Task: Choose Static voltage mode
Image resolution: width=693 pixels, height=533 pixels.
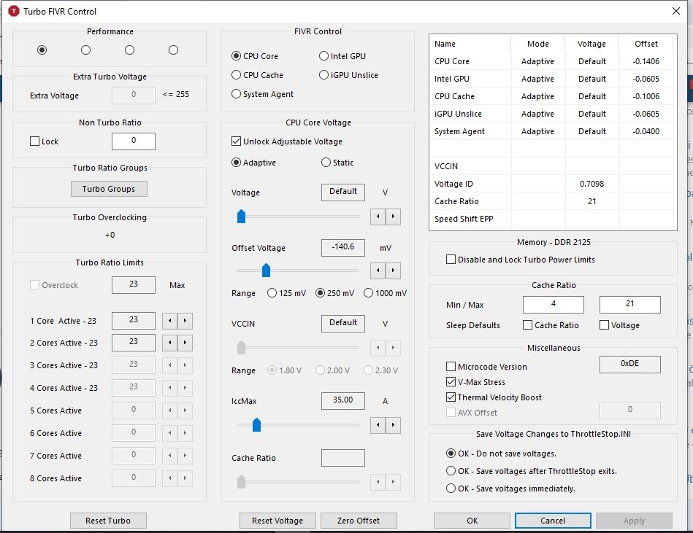Action: tap(337, 163)
